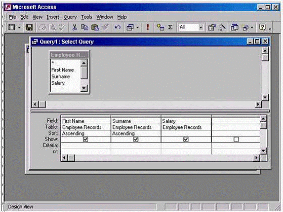Click scroll up arrow of table pane
The width and height of the screenshot is (283, 212).
[x=265, y=51]
